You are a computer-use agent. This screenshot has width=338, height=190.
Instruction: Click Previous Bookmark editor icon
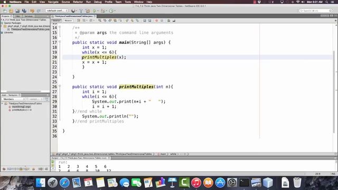[127, 21]
